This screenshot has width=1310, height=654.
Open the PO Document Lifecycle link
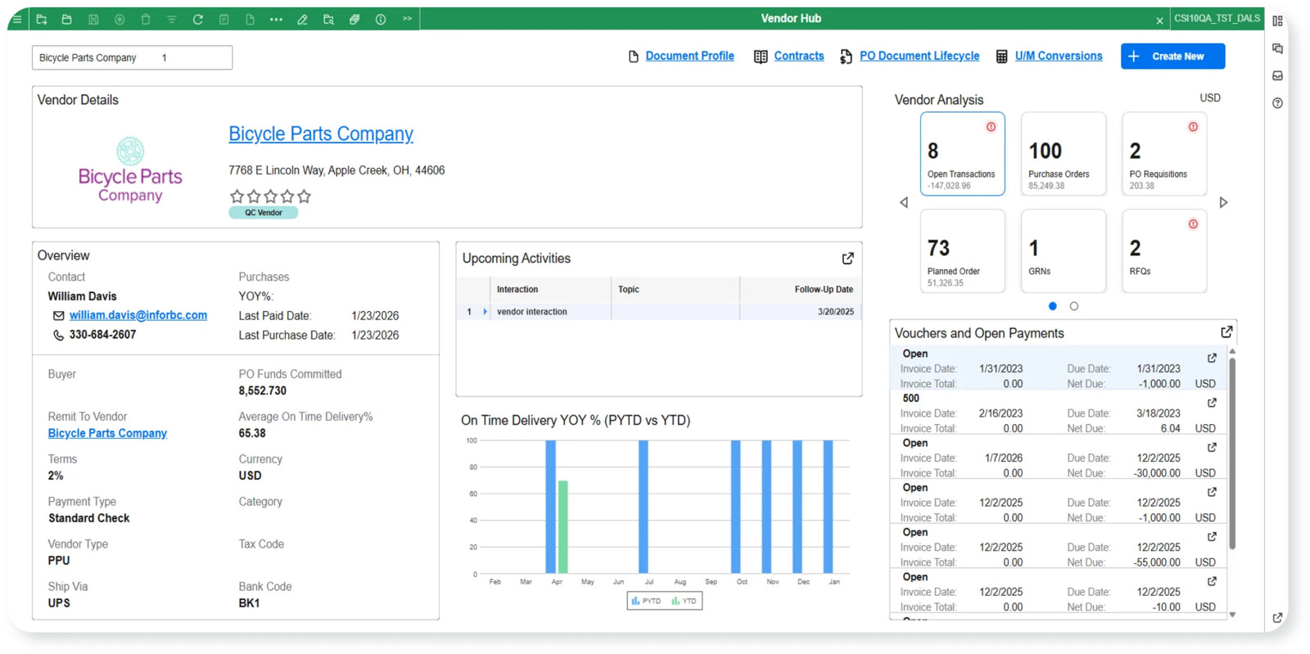[x=919, y=56]
